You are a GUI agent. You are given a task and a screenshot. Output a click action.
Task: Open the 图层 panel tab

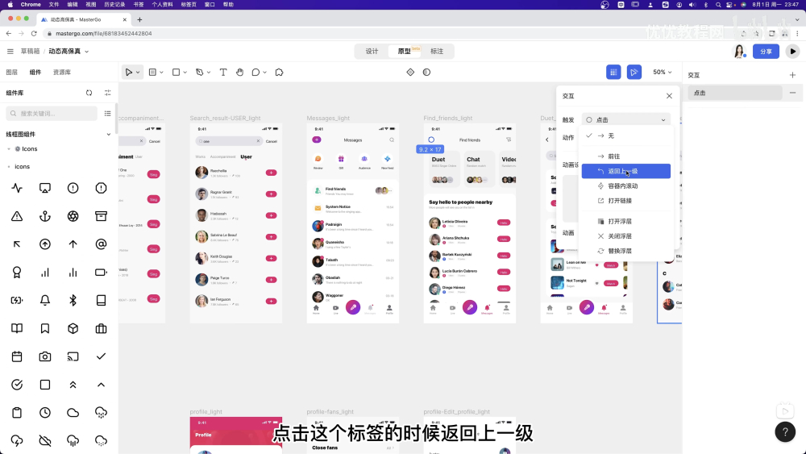coord(12,73)
